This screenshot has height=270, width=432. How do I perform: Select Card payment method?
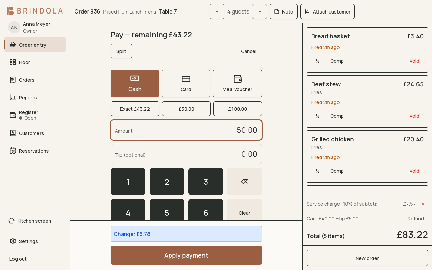186,83
